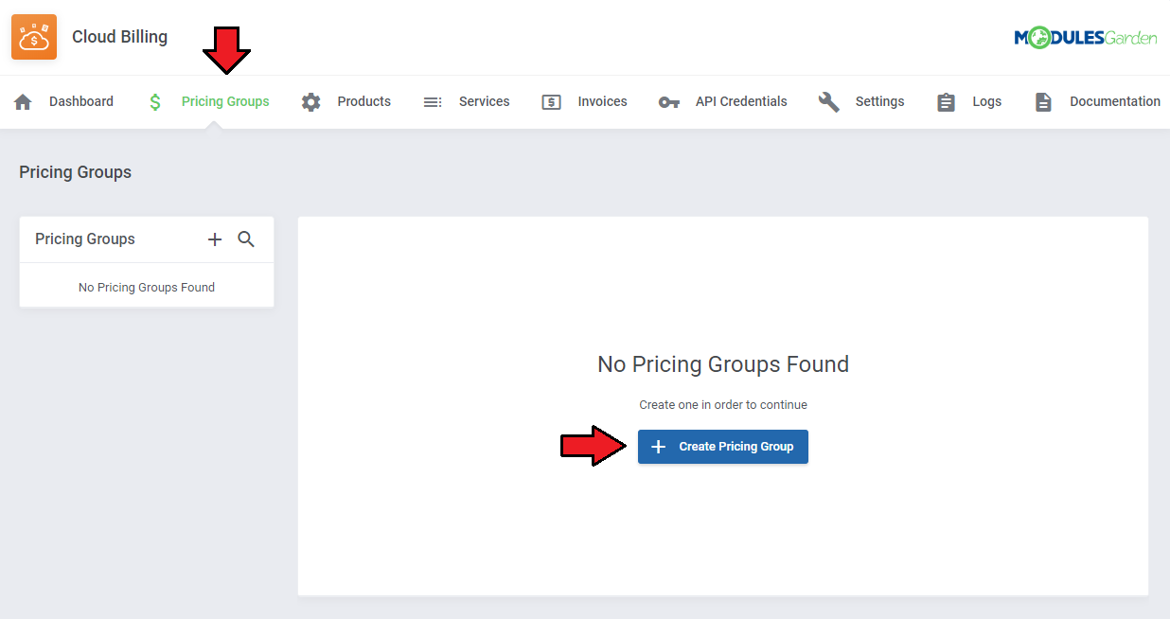The width and height of the screenshot is (1170, 619).
Task: Open search in Pricing Groups panel
Action: [x=246, y=239]
